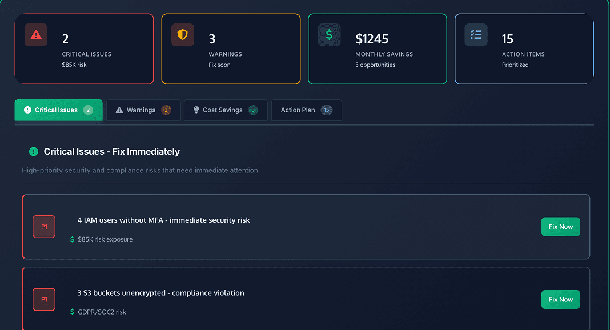Click the 3 opportunities text under Monthly Savings
Image resolution: width=610 pixels, height=330 pixels.
(376, 65)
